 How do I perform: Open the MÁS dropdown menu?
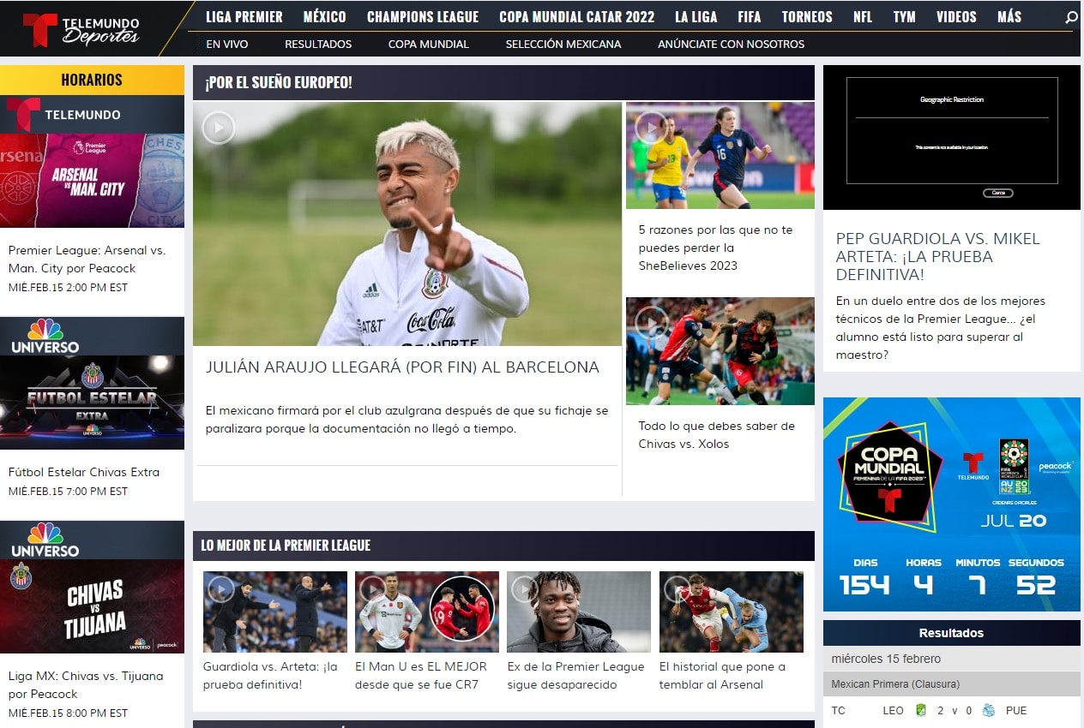click(1009, 15)
